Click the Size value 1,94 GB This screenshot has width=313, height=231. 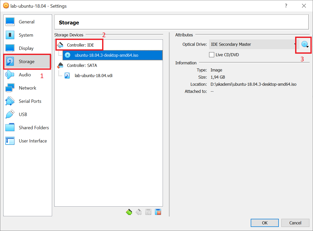click(218, 77)
